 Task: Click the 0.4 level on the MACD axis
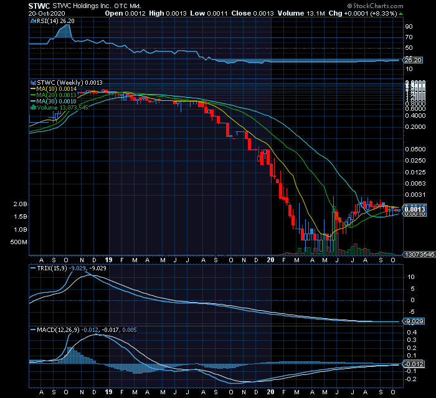tap(412, 332)
